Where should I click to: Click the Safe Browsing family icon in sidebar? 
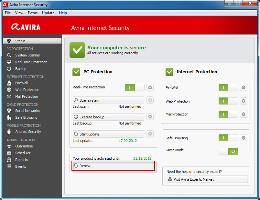point(9,117)
